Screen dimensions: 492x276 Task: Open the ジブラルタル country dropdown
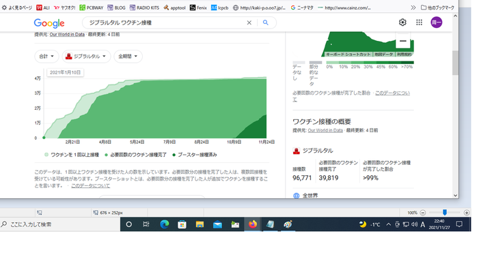[x=87, y=57]
